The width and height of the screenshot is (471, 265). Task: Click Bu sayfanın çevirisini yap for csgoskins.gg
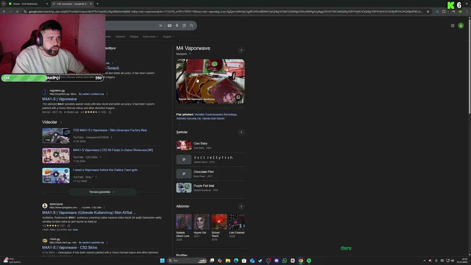coord(91,94)
